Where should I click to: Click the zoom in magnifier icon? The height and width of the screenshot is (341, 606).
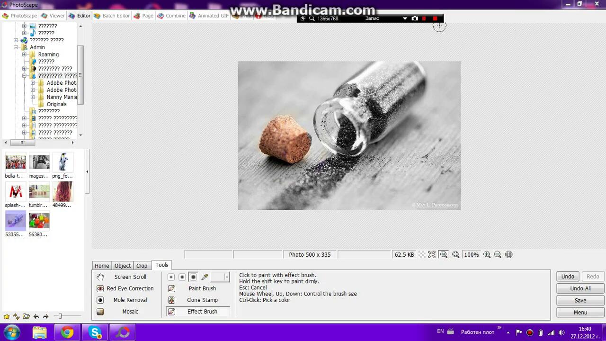tap(487, 255)
